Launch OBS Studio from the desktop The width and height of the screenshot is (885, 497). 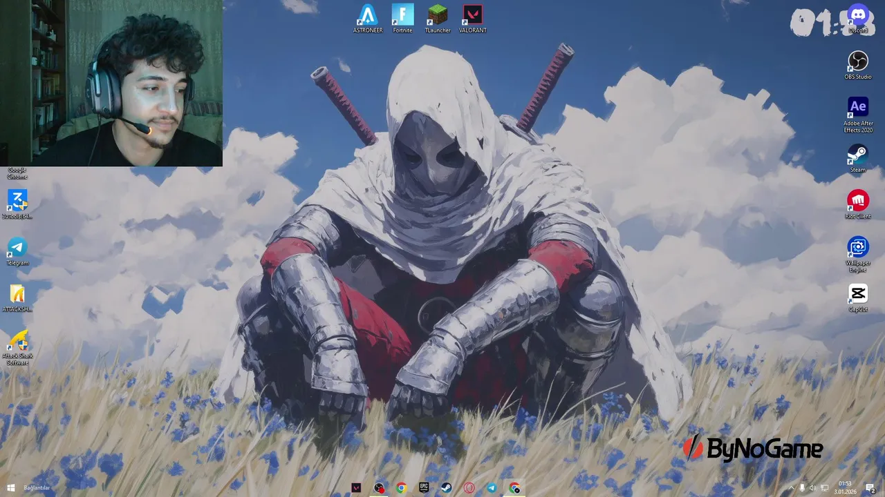point(858,65)
